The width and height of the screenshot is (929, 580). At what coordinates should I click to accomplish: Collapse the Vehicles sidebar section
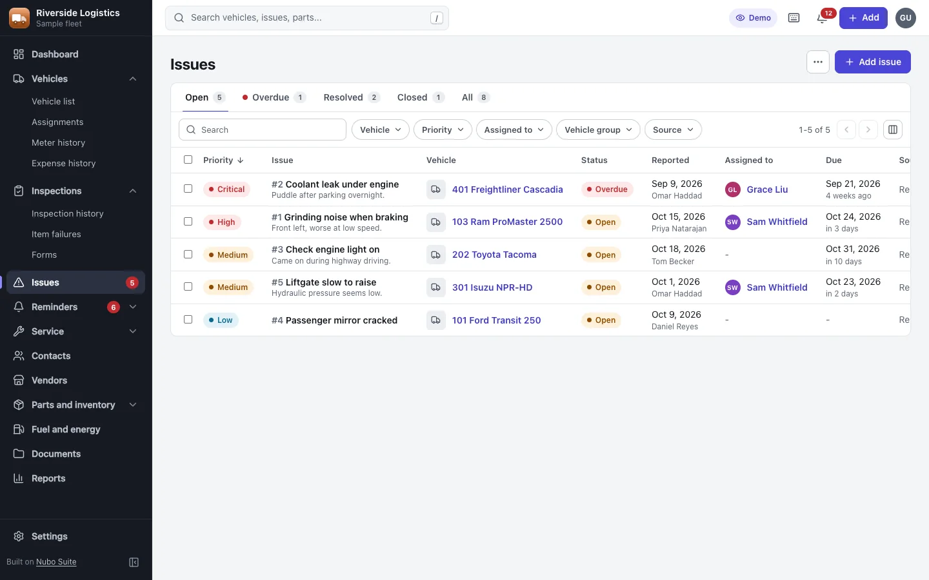(x=133, y=79)
